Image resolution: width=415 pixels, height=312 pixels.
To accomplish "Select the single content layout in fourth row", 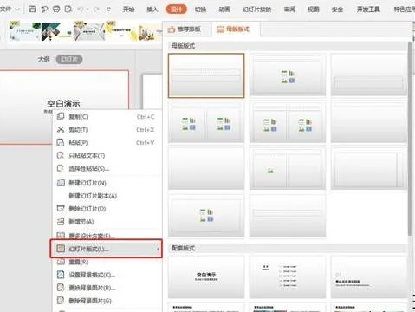I will click(x=206, y=216).
